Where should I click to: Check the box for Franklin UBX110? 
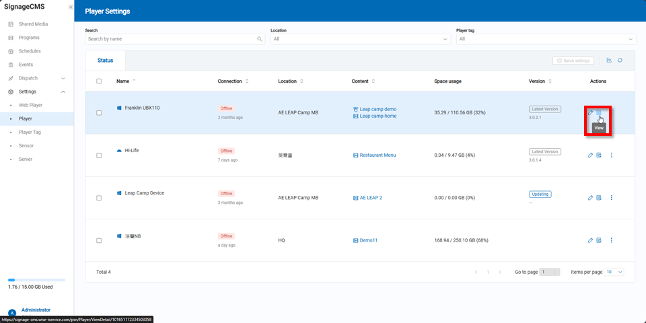(99, 113)
